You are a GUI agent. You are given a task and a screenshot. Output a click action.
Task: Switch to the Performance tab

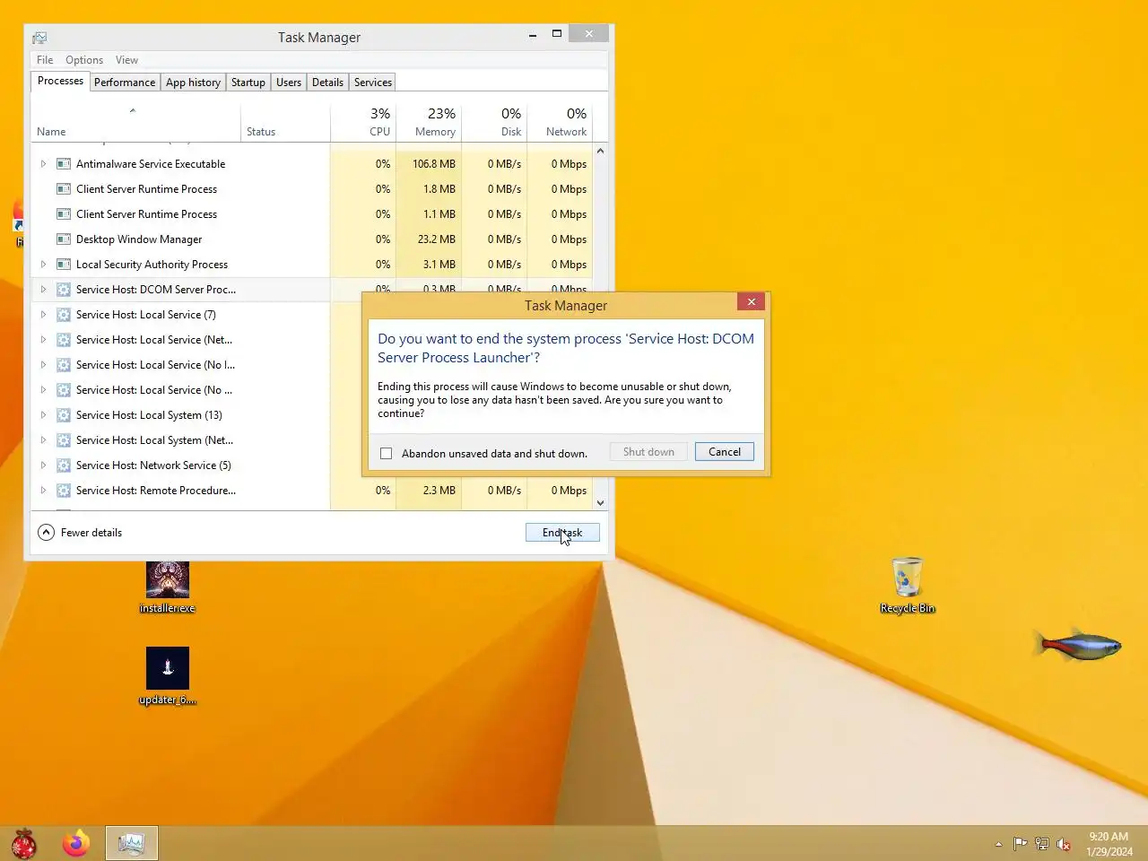point(125,83)
